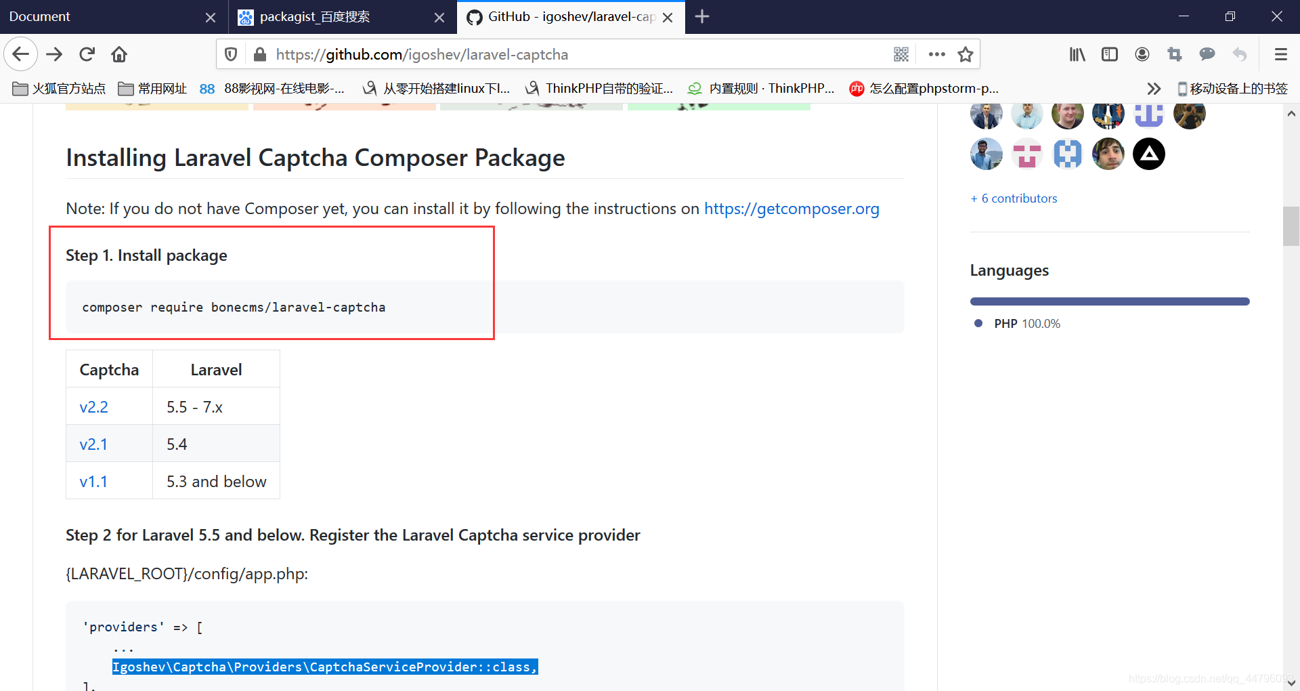Viewport: 1300px width, 691px height.
Task: Go forward to the next page
Action: click(54, 54)
